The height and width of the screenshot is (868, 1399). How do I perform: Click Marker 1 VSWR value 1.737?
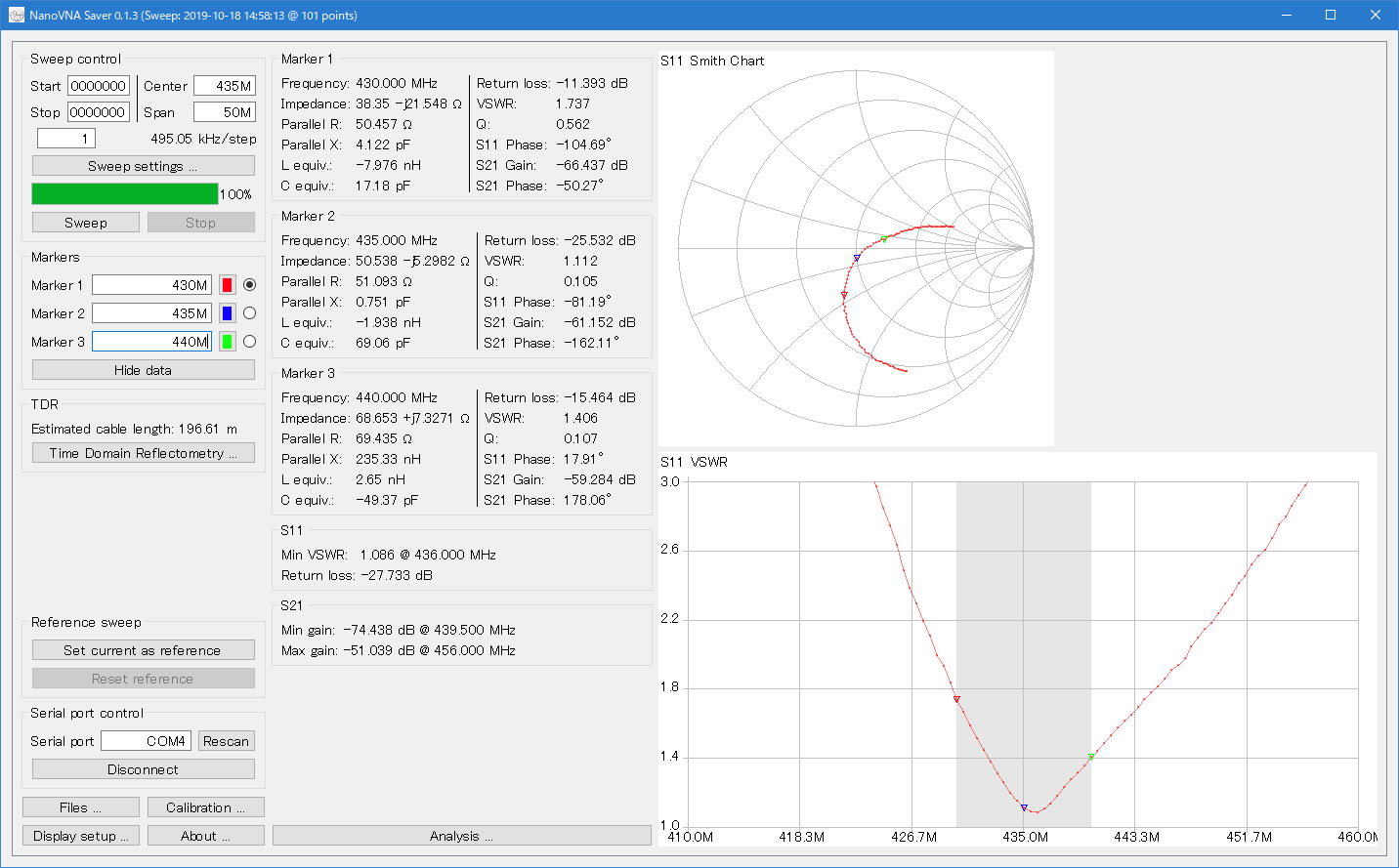point(573,103)
